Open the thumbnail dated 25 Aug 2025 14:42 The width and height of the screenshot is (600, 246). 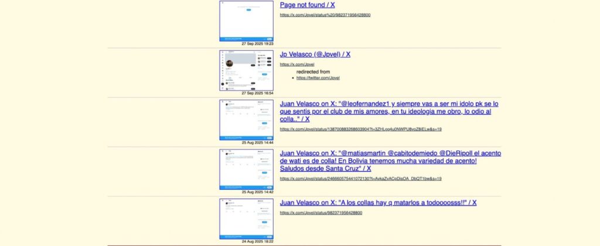point(246,169)
